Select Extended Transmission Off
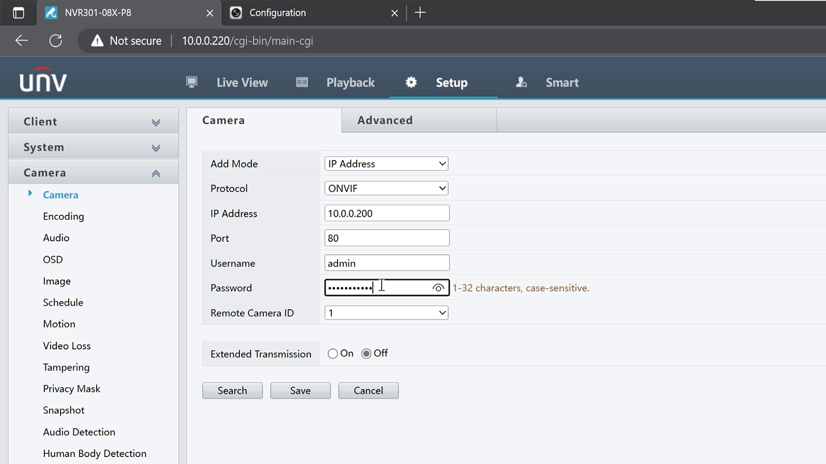Viewport: 826px width, 464px height. [366, 354]
